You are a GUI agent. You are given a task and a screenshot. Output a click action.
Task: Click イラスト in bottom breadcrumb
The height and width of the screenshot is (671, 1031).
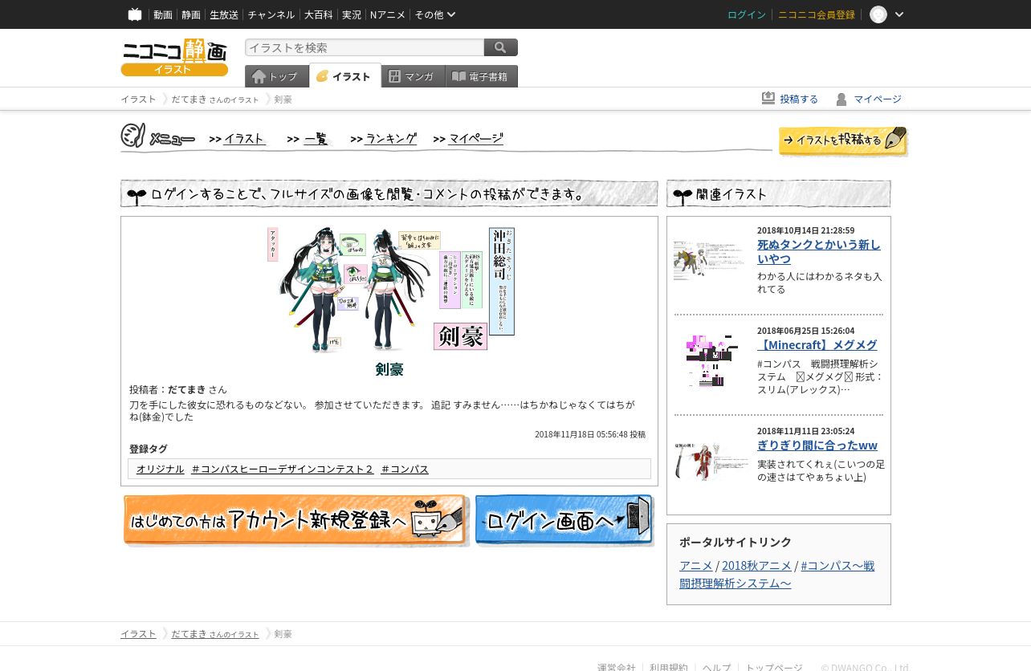tap(138, 634)
